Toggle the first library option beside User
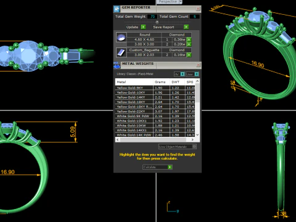 [183, 74]
